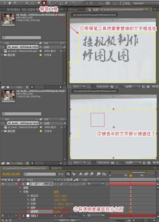
Task: Hide layer 1 浅色 宝蓝色 with the eye icon
Action: 3,184
